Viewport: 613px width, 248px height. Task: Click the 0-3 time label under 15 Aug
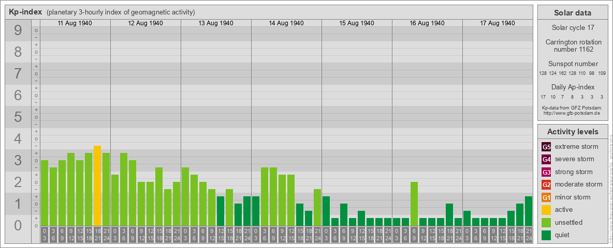(326, 235)
